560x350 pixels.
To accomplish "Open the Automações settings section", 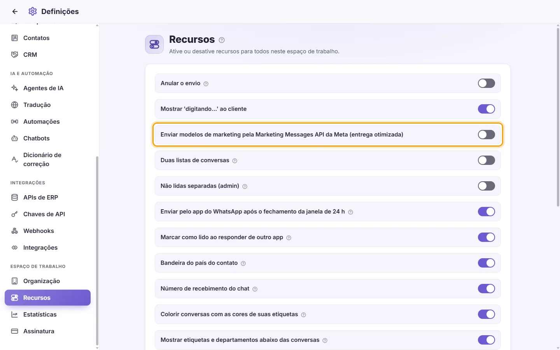I will pos(47,122).
